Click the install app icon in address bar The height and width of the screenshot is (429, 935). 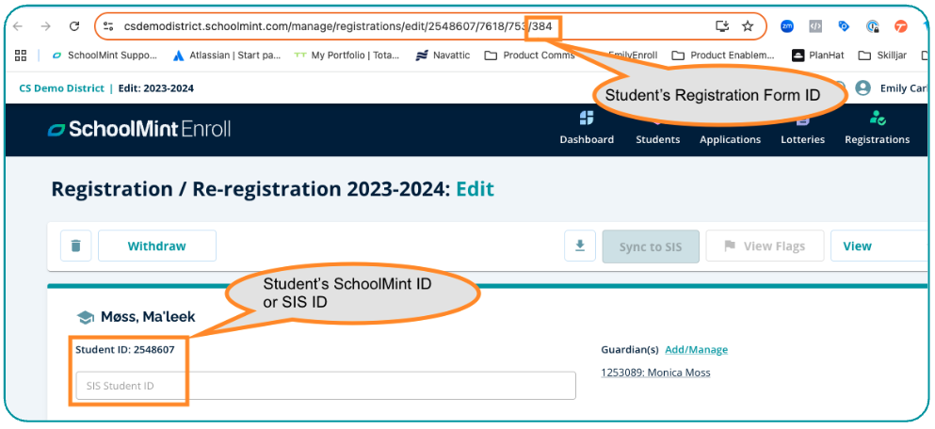point(722,26)
